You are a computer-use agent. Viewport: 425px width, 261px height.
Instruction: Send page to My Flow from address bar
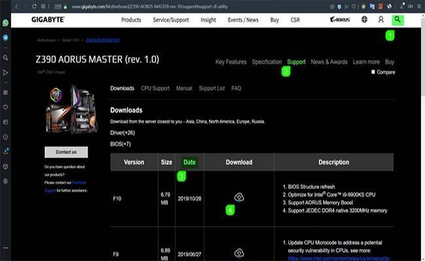click(x=347, y=7)
